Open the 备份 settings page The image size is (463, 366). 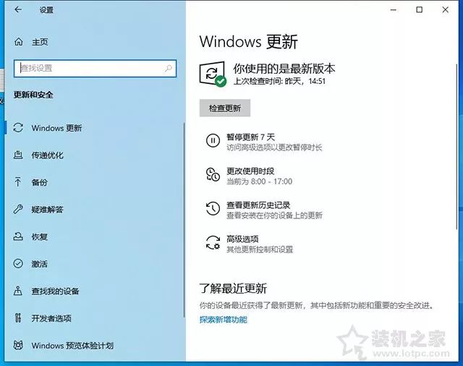40,182
